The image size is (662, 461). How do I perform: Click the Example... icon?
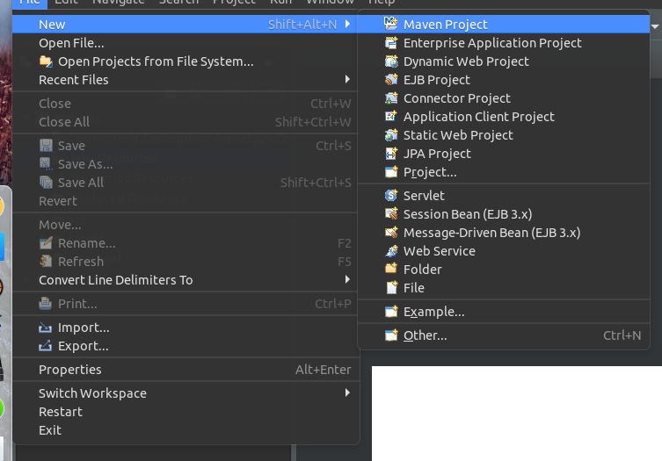(x=391, y=311)
